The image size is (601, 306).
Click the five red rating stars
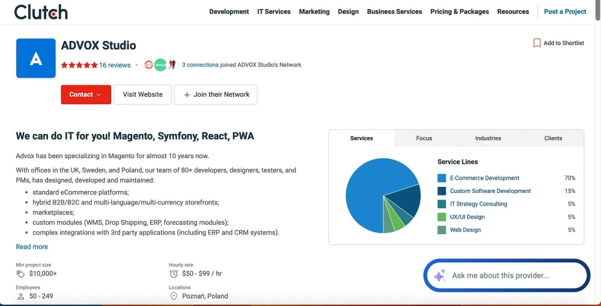click(x=79, y=65)
